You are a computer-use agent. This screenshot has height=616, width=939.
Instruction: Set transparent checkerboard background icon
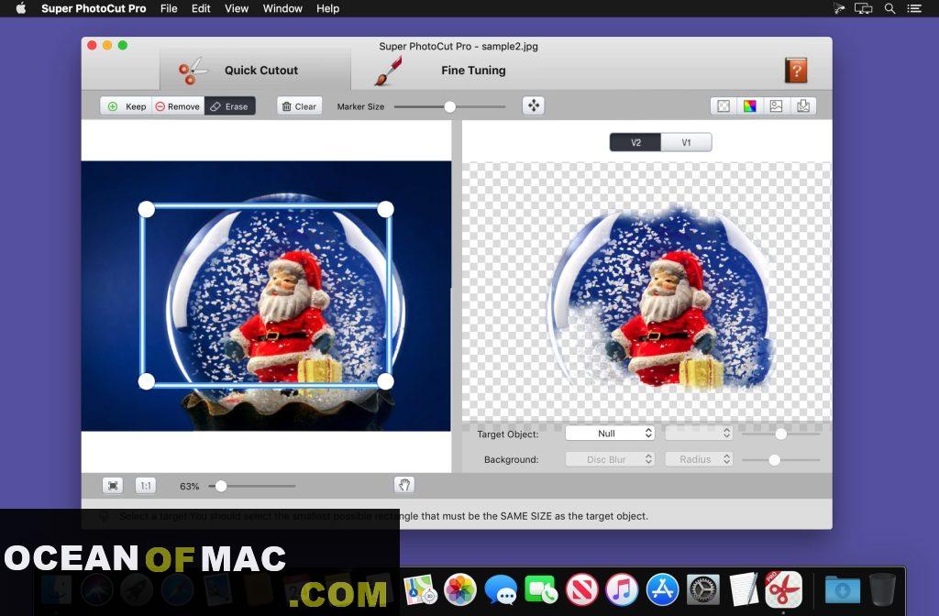point(724,106)
